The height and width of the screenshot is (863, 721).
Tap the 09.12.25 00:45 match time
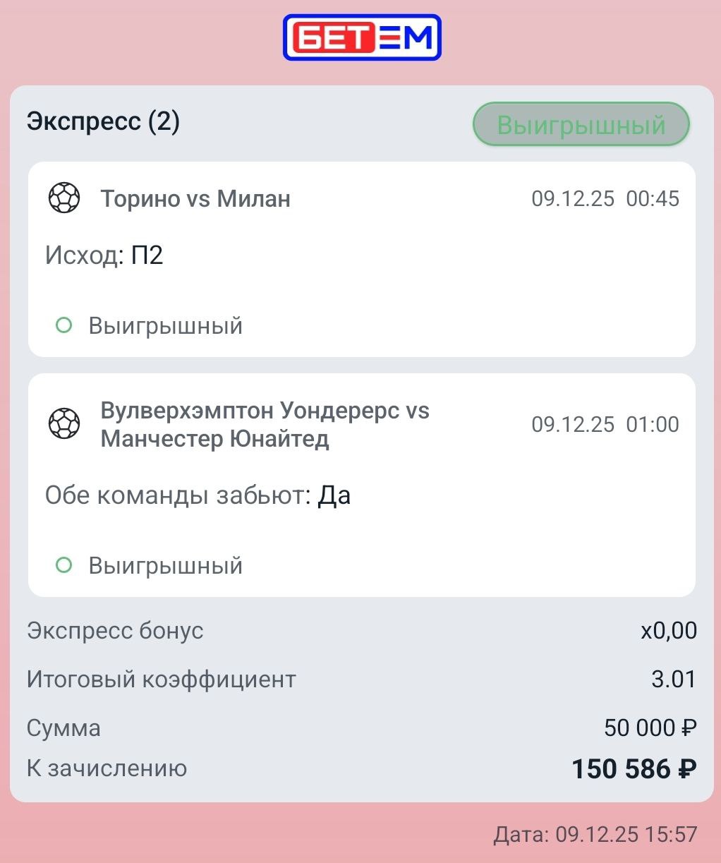605,199
